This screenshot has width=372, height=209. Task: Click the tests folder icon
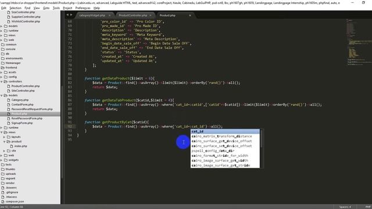coord(3,164)
